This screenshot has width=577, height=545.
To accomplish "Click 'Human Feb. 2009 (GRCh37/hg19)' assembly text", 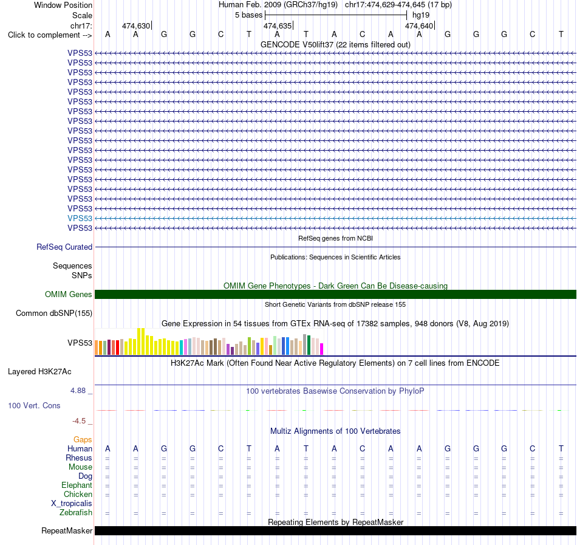I will point(278,5).
